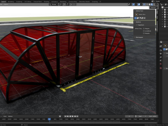Switch to wireframe viewport shading
168x126 pixels.
click(x=147, y=5)
